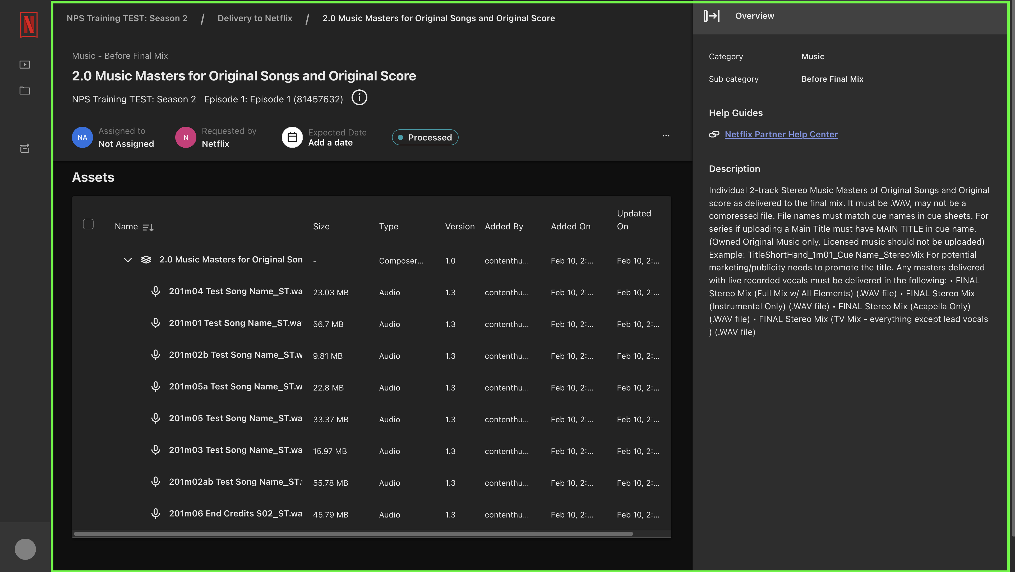This screenshot has width=1015, height=572.
Task: Click the Added By column header
Action: click(504, 226)
